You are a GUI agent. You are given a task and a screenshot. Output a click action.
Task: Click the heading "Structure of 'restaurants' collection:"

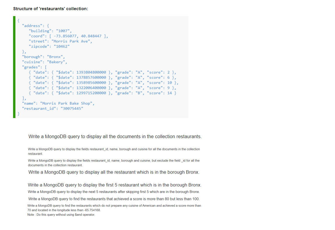[x=51, y=9]
